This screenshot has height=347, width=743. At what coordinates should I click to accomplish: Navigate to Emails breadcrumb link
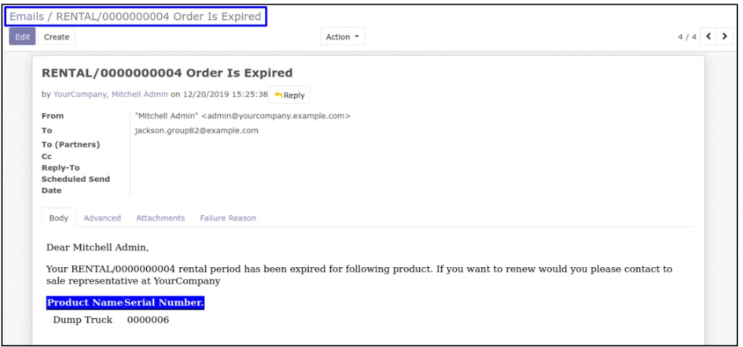click(x=26, y=16)
